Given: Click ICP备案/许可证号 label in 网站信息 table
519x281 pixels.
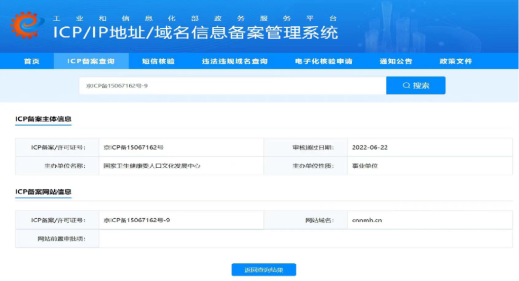Looking at the screenshot, I should 58,220.
